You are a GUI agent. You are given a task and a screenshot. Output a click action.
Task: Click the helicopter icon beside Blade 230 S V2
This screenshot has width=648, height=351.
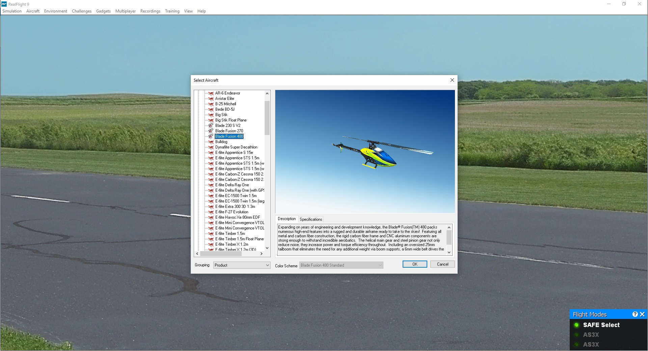point(211,126)
